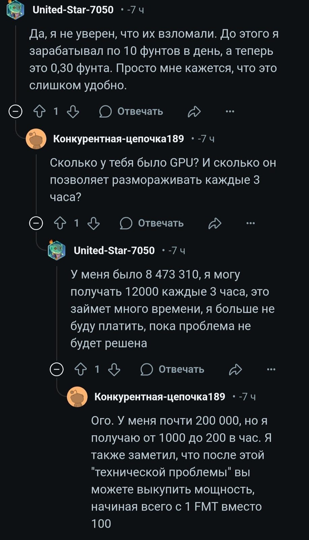Collapse the GPU question comment thread
The width and height of the screenshot is (309, 540).
point(36,223)
